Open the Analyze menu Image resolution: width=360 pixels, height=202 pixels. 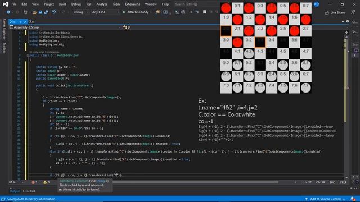(x=102, y=4)
